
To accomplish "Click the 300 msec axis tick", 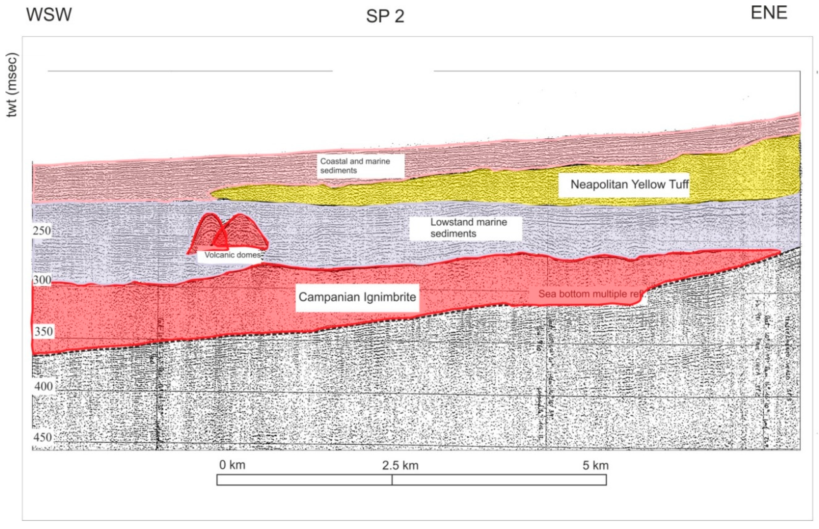I will (42, 280).
